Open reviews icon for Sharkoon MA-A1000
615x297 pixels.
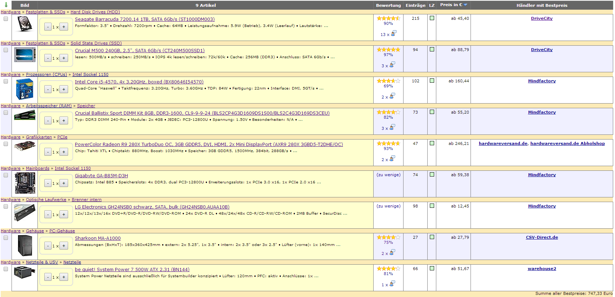pyautogui.click(x=392, y=252)
